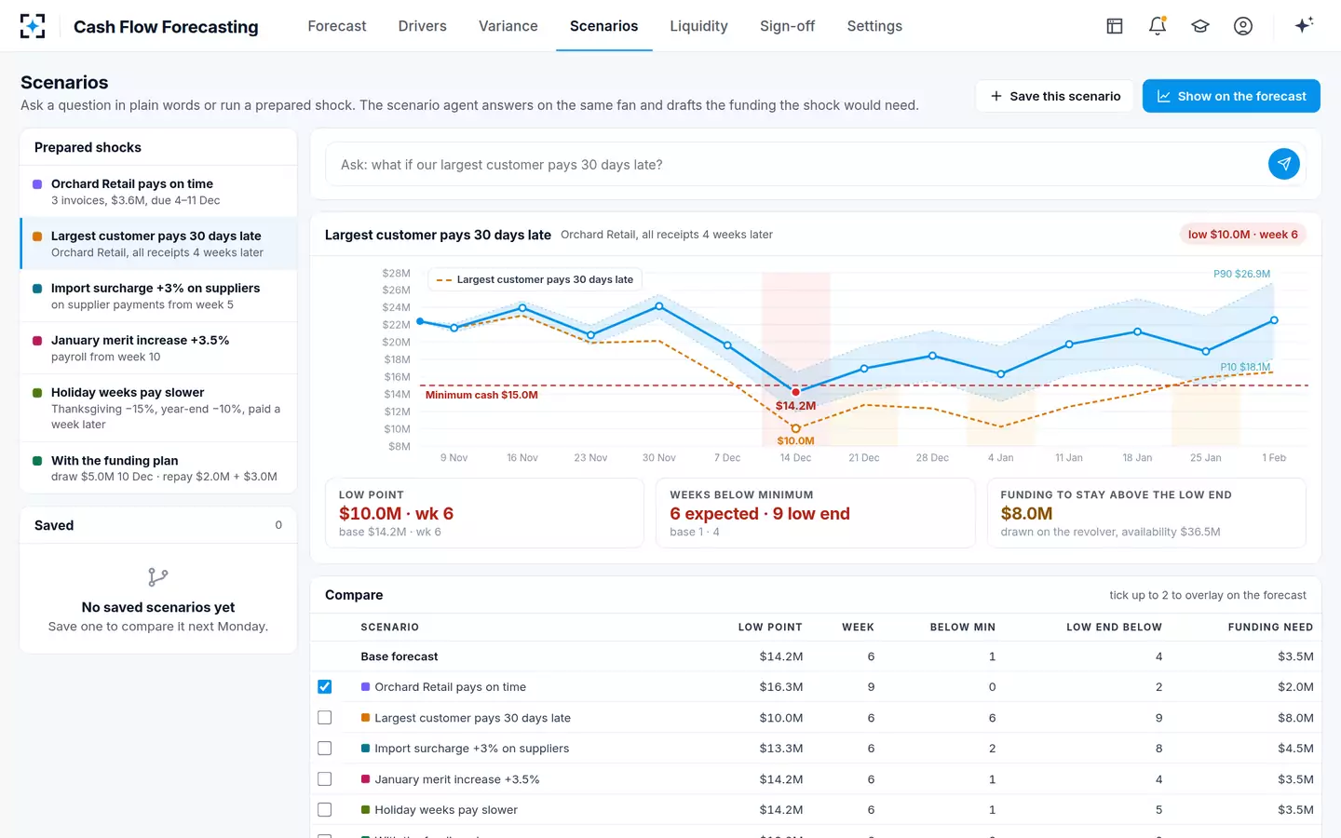Click the 'Base forecast' row label
The width and height of the screenshot is (1341, 838).
(400, 656)
